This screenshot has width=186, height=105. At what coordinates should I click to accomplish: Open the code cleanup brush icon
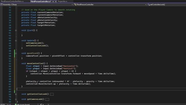click(x=41, y=104)
